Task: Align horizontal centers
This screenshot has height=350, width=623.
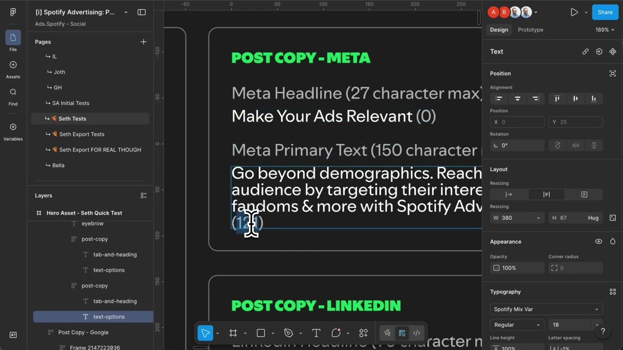Action: tap(517, 99)
